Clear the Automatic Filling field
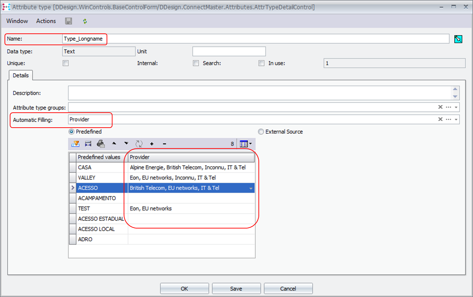The width and height of the screenshot is (473, 297). tap(440, 119)
